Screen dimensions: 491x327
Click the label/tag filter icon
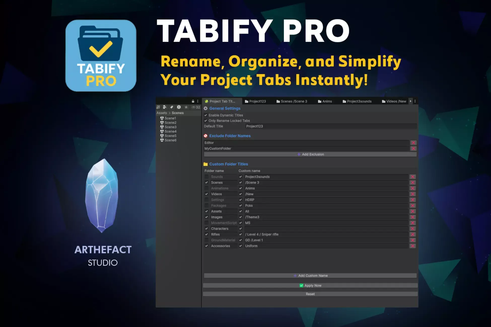pyautogui.click(x=172, y=107)
